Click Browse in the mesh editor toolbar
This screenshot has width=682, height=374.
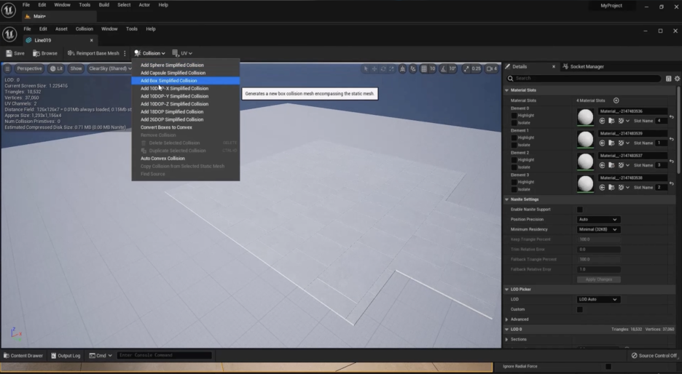(x=45, y=53)
